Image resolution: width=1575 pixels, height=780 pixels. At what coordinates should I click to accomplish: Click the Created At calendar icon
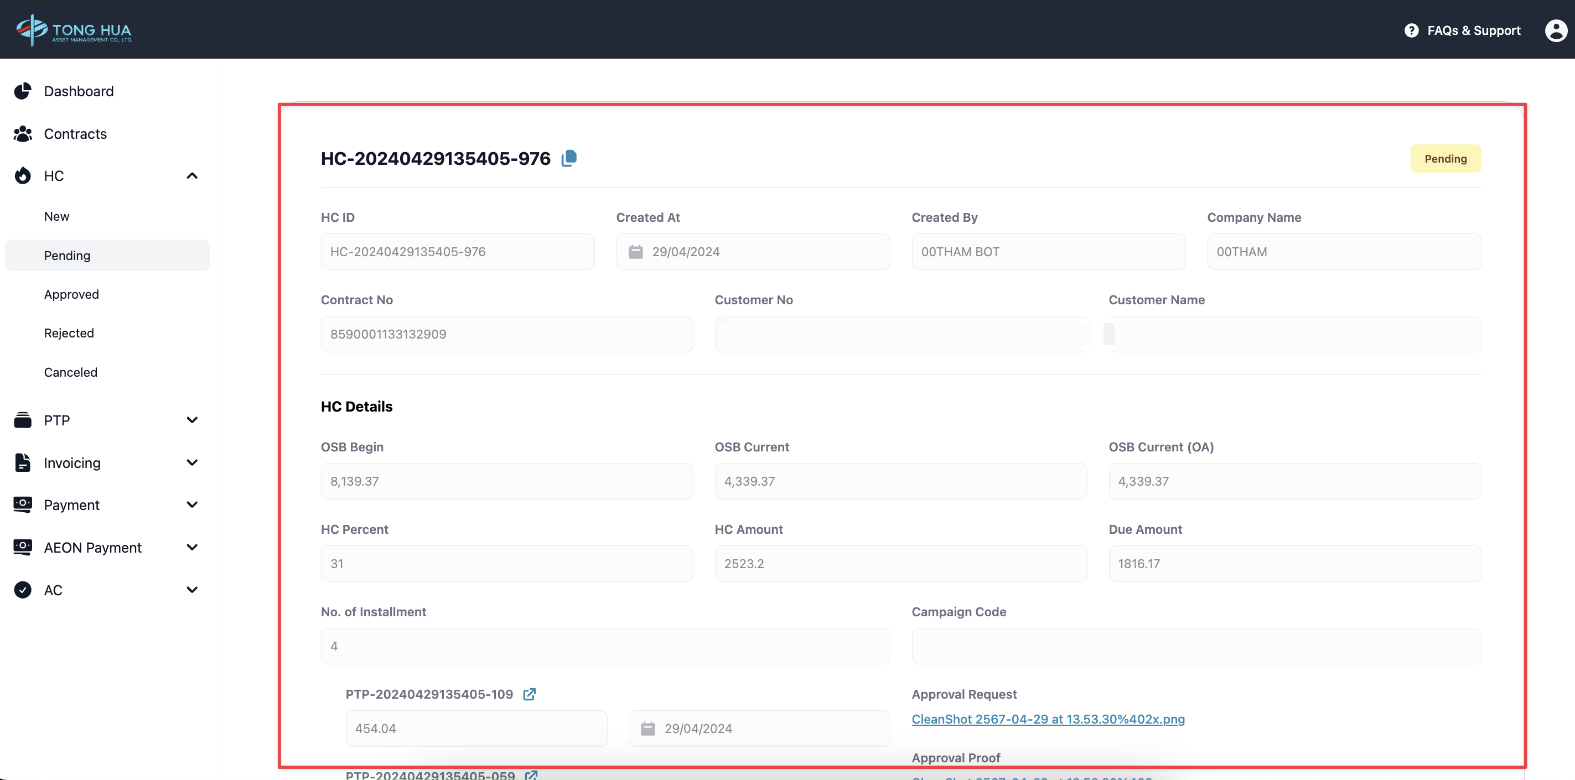tap(636, 252)
